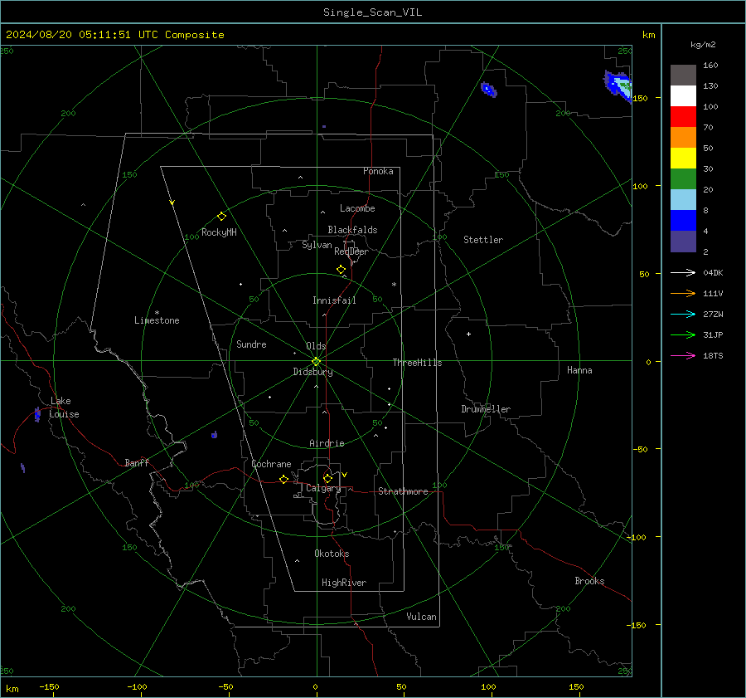This screenshot has height=698, width=746.
Task: Click the Hanna town label
Action: pyautogui.click(x=579, y=370)
